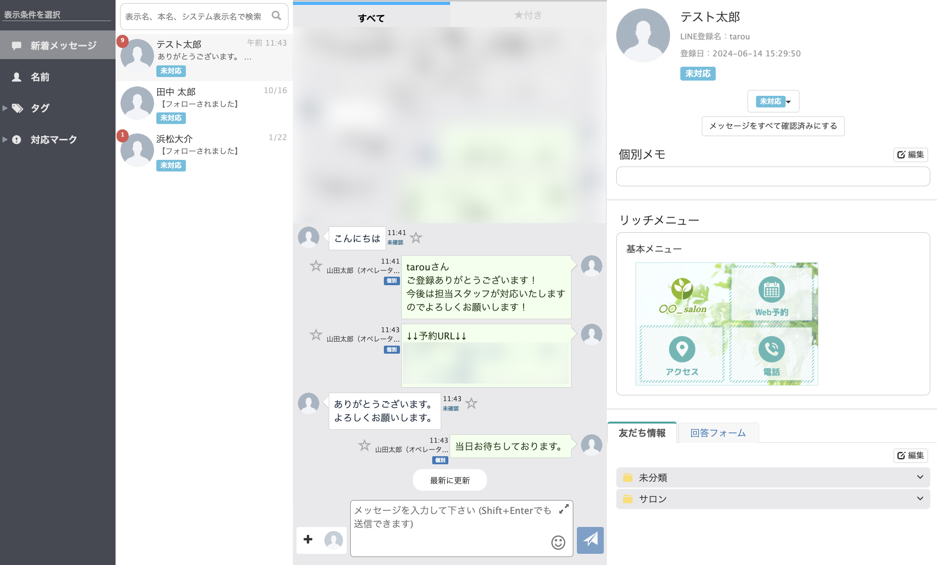Star the ありがとうございます message
Image resolution: width=937 pixels, height=565 pixels.
click(x=471, y=403)
